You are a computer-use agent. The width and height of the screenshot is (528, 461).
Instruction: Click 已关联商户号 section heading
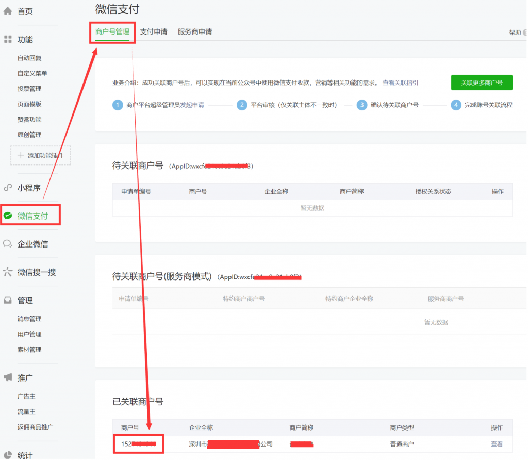point(138,401)
